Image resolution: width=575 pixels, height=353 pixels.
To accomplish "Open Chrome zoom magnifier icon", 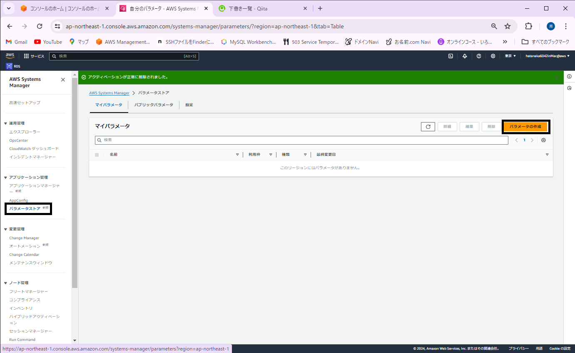I will click(x=494, y=26).
